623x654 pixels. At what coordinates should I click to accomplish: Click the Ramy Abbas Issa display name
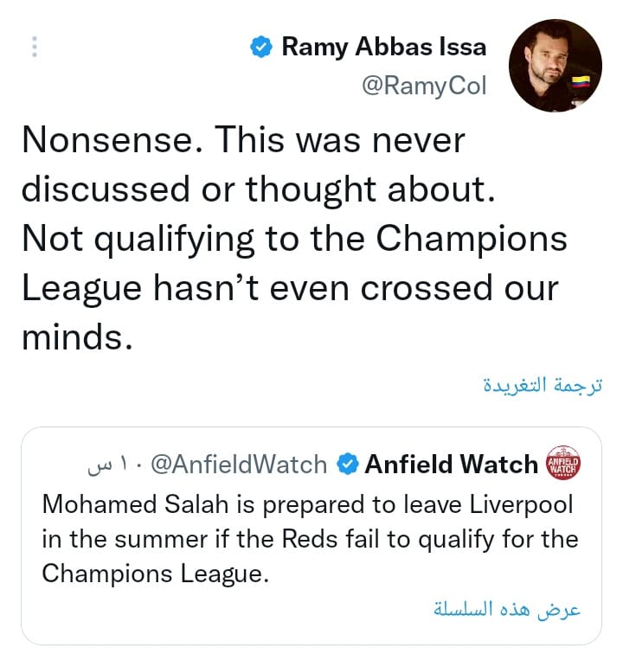(383, 47)
